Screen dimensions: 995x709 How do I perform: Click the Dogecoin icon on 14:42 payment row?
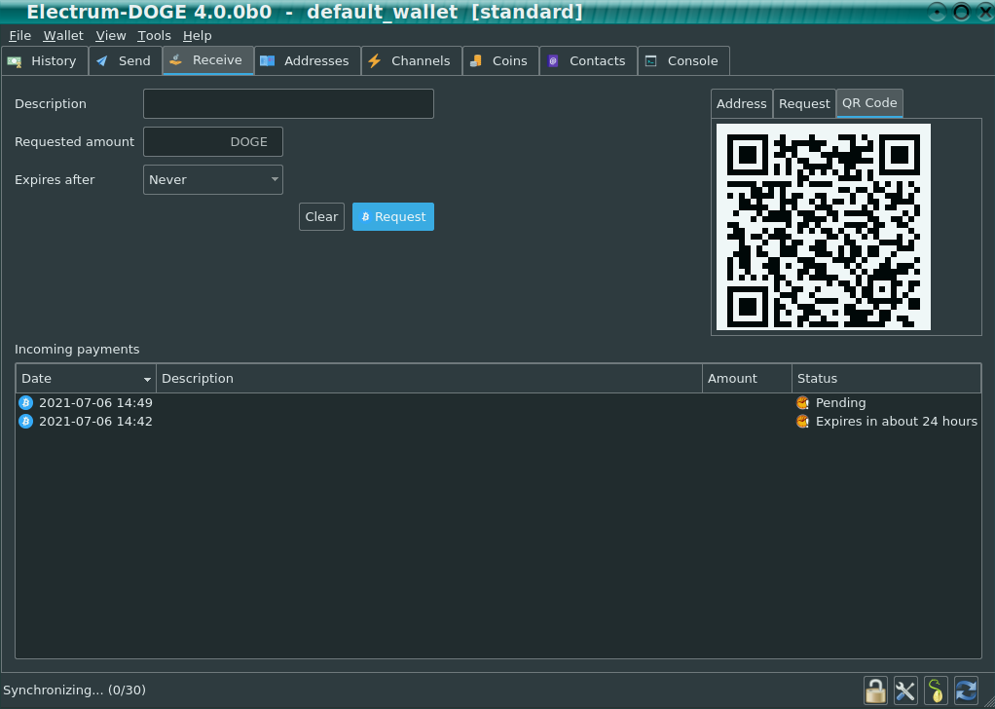pos(25,421)
